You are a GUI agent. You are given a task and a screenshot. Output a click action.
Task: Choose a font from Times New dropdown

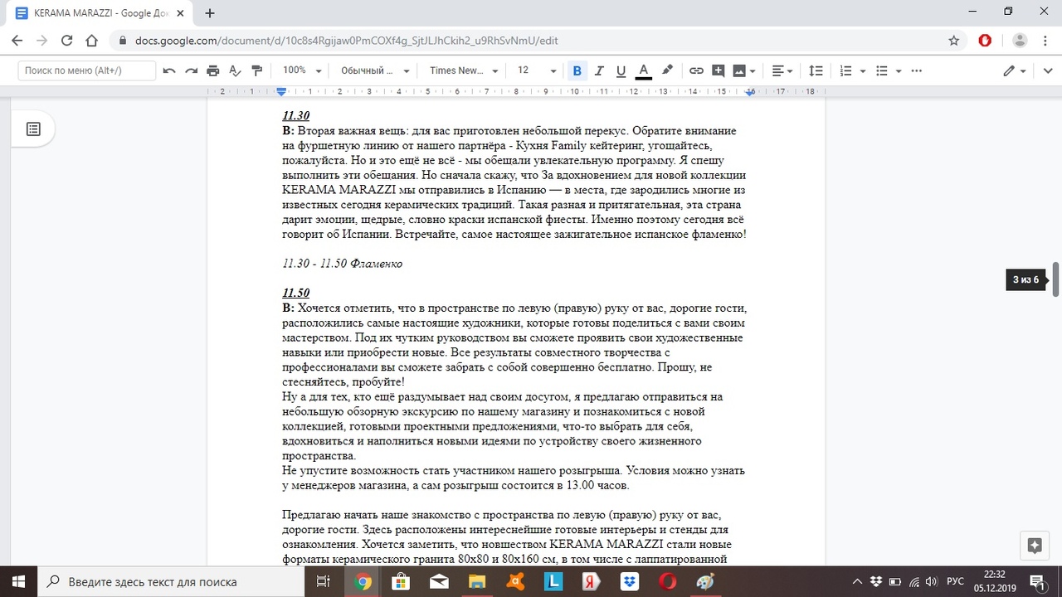tap(464, 71)
